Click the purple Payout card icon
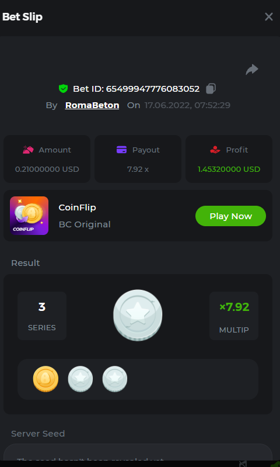Viewport: 280px width, 467px height. [x=121, y=150]
